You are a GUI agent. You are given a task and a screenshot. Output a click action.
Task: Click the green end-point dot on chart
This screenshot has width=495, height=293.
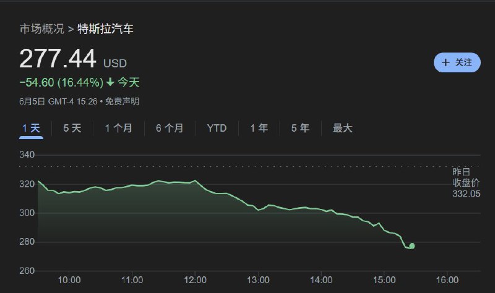pyautogui.click(x=412, y=246)
